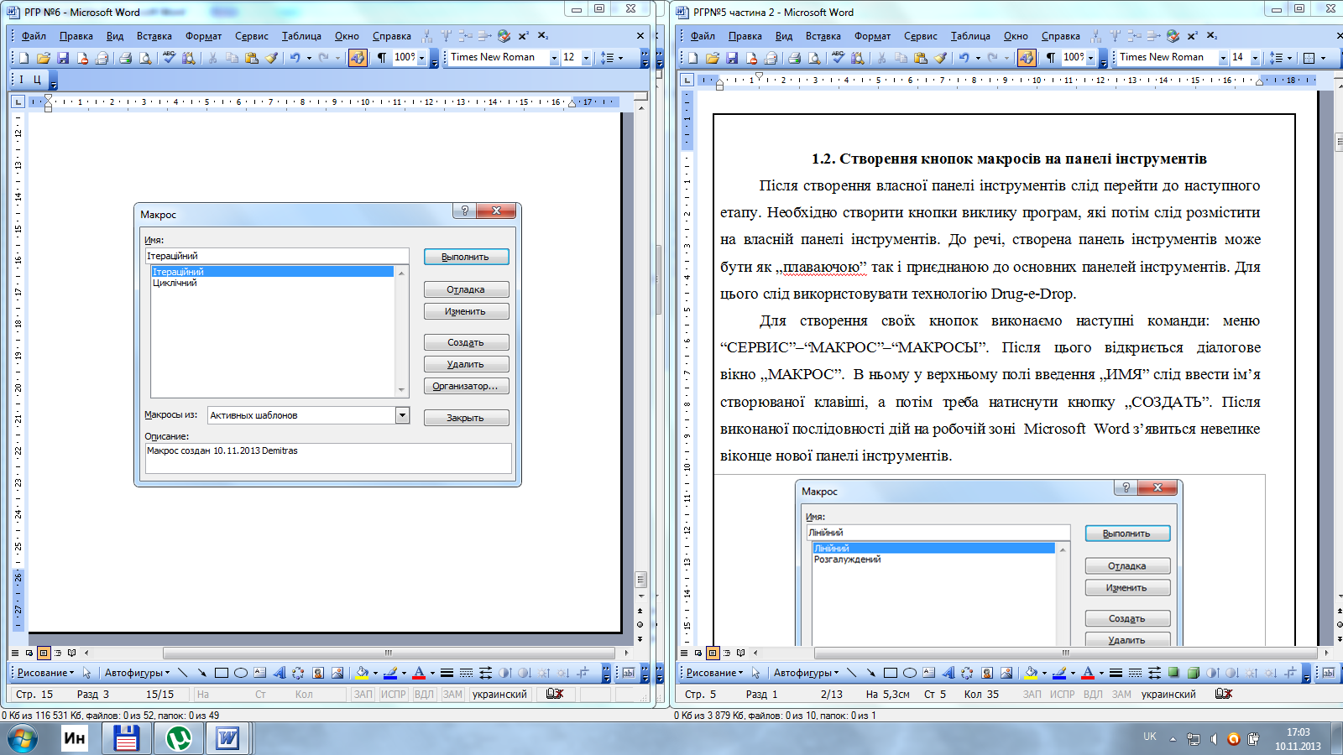Click New document icon in РГР №6 toolbar
Viewport: 1343px width, 755px height.
click(x=24, y=58)
